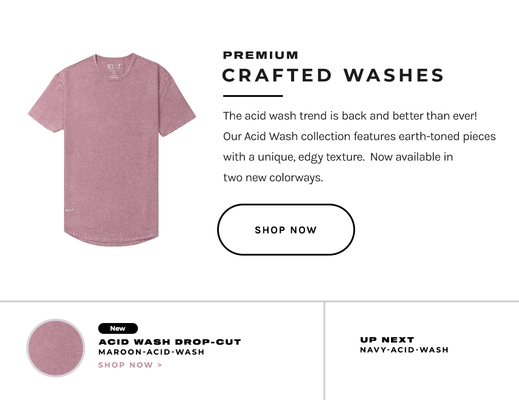Viewport: 519px width, 400px height.
Task: Click the UP NEXT heading text
Action: (387, 340)
